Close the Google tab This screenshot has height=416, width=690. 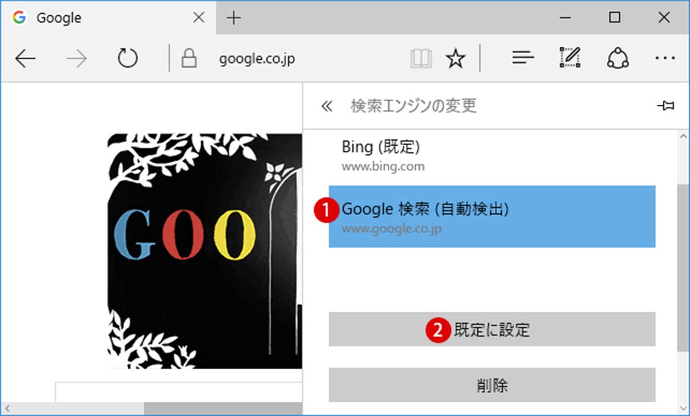point(199,18)
